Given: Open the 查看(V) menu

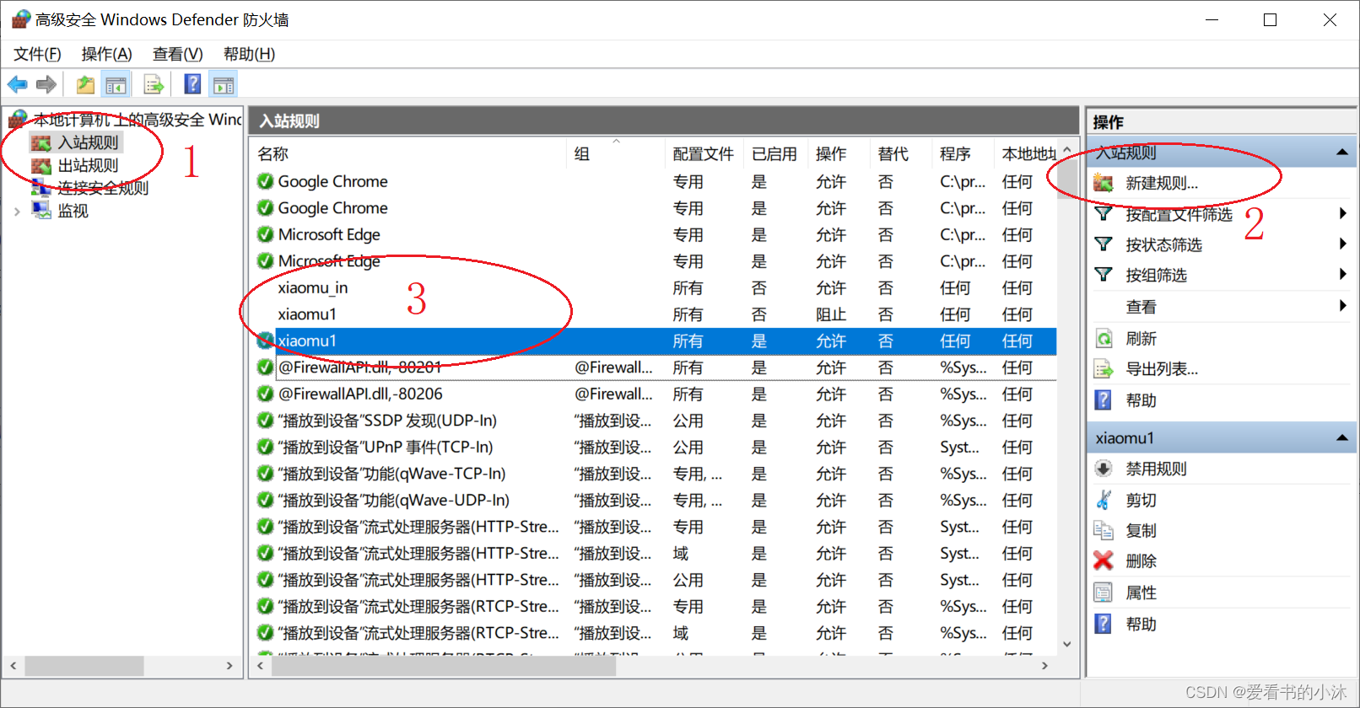Looking at the screenshot, I should [177, 54].
